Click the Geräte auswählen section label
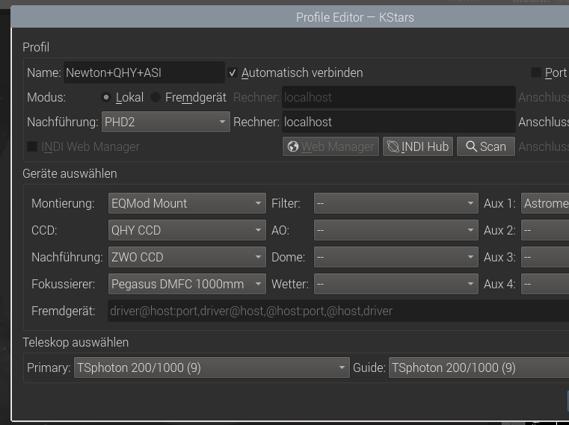 (x=70, y=174)
